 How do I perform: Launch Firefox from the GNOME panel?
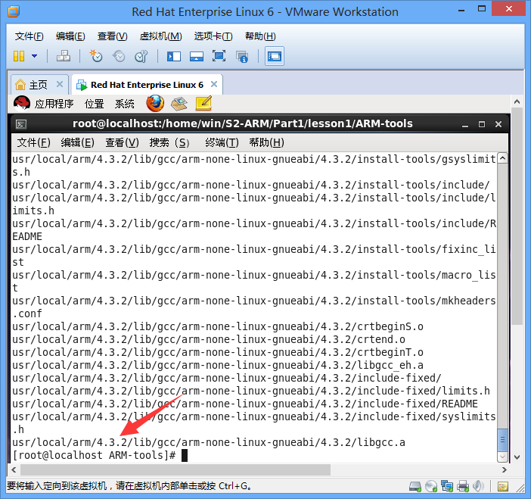point(155,104)
